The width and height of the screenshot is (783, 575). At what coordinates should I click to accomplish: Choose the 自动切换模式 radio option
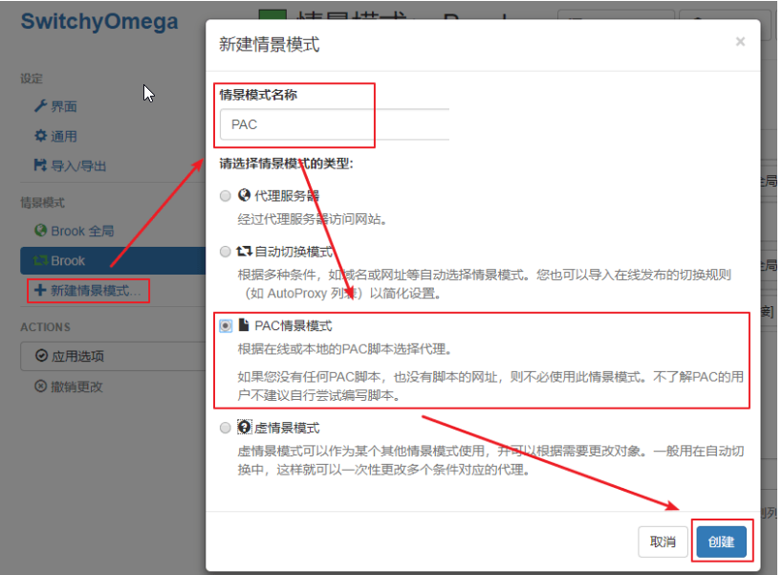[226, 252]
